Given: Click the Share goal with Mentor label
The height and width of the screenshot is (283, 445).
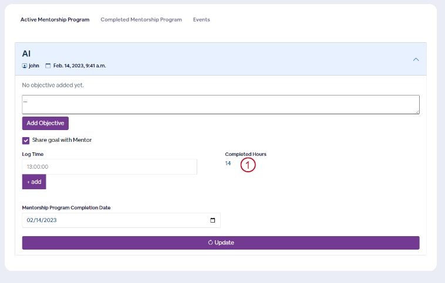Looking at the screenshot, I should pos(62,140).
